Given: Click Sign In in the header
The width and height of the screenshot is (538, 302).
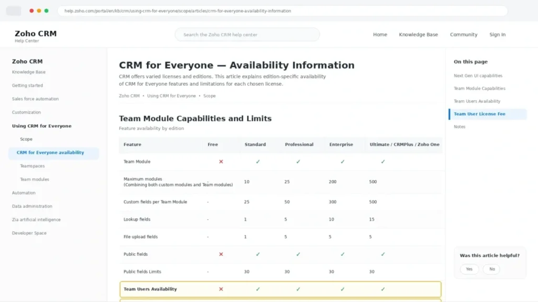Looking at the screenshot, I should [x=497, y=35].
